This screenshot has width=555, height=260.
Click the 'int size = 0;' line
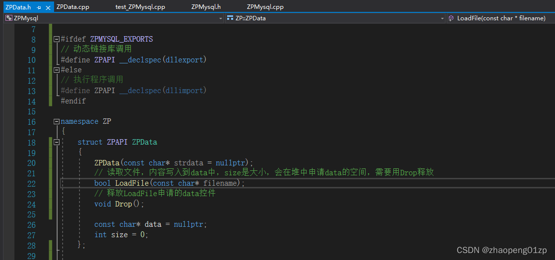point(122,235)
